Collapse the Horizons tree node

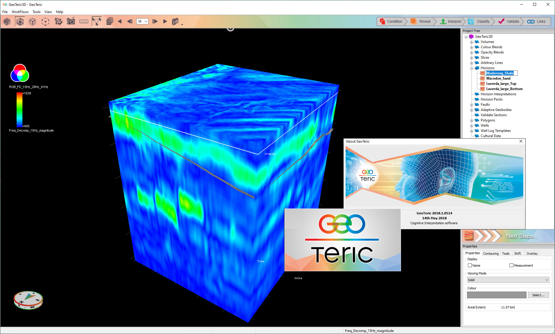pos(471,68)
